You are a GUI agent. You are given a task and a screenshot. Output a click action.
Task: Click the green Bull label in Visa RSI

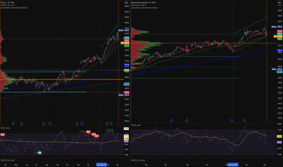pos(39,152)
